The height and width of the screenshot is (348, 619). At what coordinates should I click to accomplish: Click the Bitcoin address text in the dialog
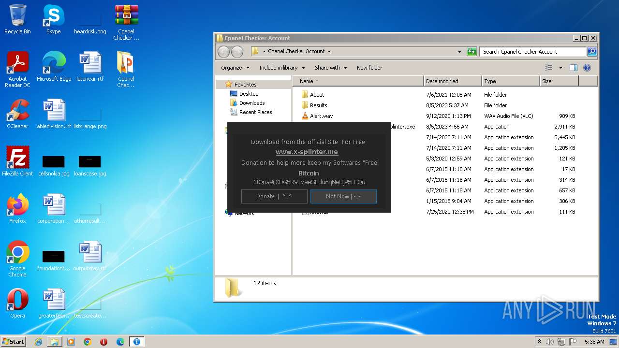tap(309, 182)
